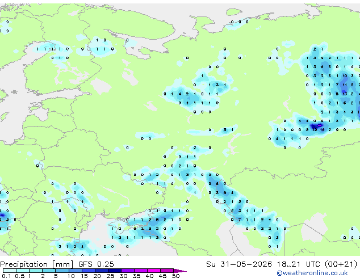The height and width of the screenshot is (278, 360).
Task: Pick the 30–35 mm purple legend swatch
Action: pos(128,271)
